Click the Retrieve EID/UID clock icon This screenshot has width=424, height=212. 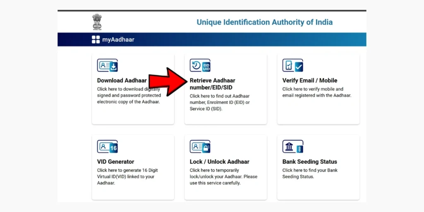[x=200, y=65]
